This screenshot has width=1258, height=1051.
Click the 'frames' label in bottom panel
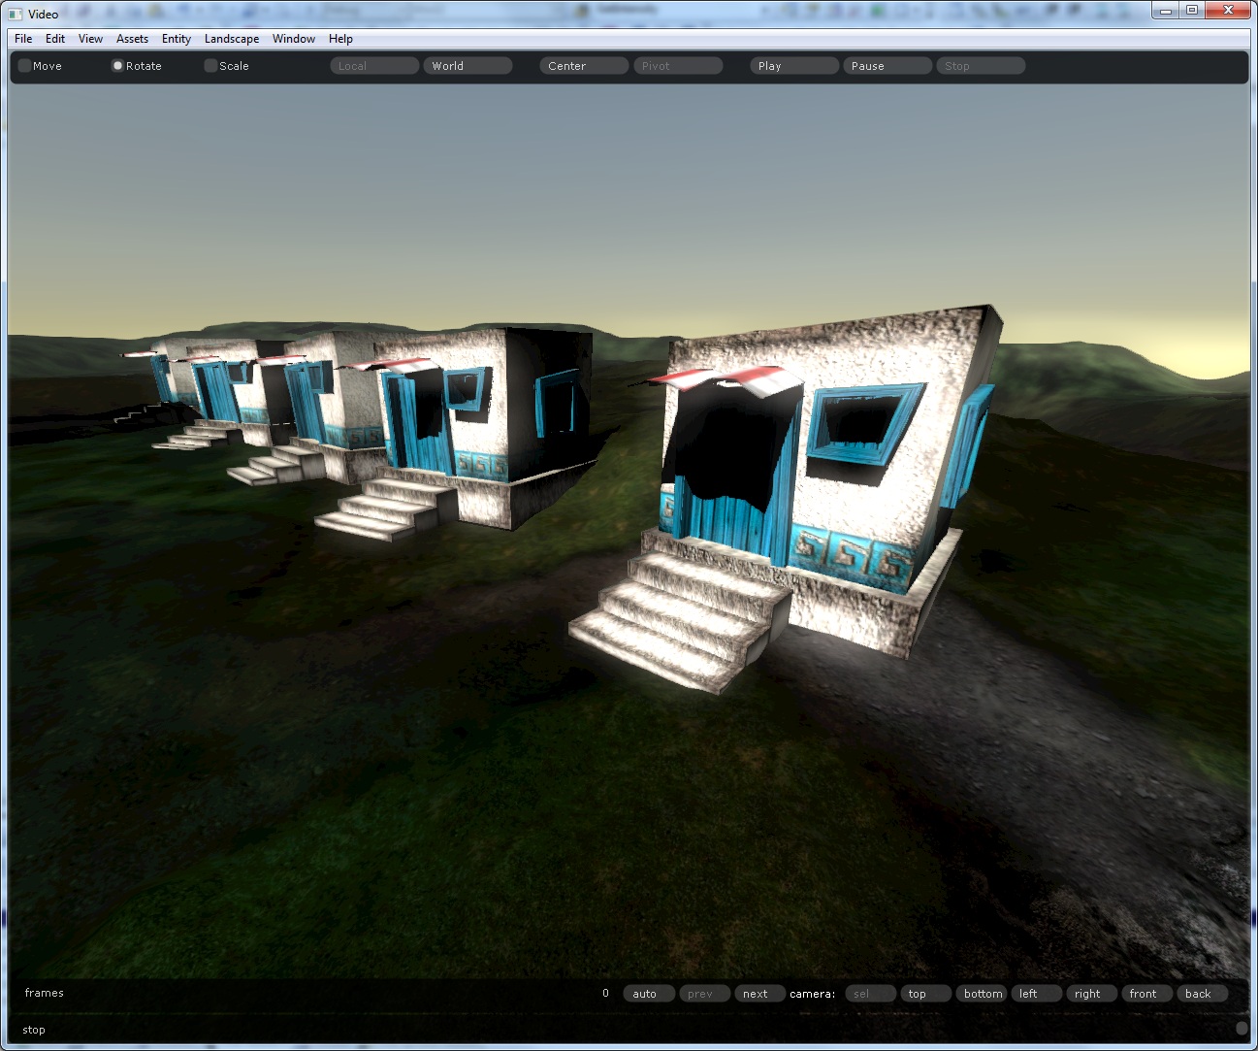pos(44,993)
